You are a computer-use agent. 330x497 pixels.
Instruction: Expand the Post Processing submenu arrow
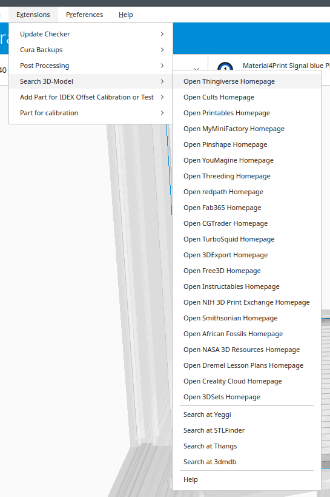[162, 66]
